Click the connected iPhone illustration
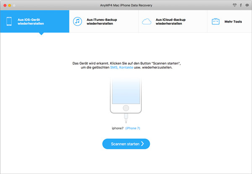 click(x=126, y=100)
